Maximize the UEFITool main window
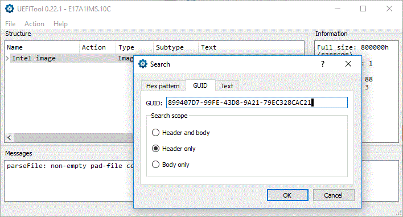 click(x=363, y=9)
